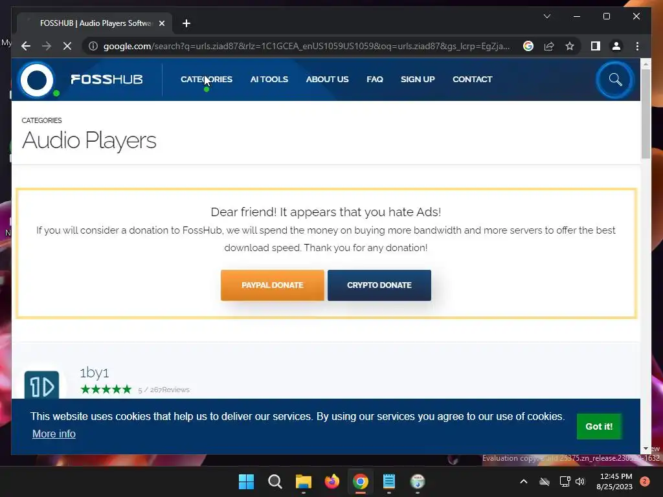Open the Windows Start button
The height and width of the screenshot is (497, 663).
click(x=246, y=481)
